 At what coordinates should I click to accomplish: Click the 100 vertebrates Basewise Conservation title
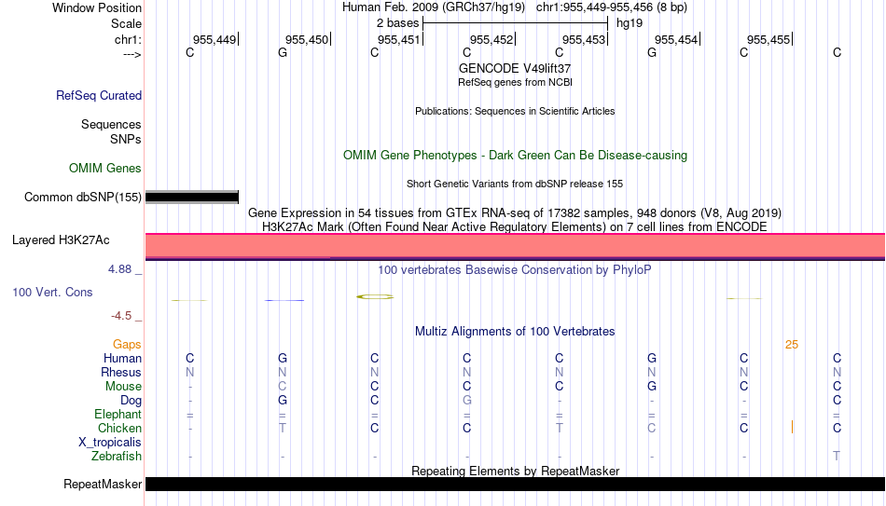515,270
